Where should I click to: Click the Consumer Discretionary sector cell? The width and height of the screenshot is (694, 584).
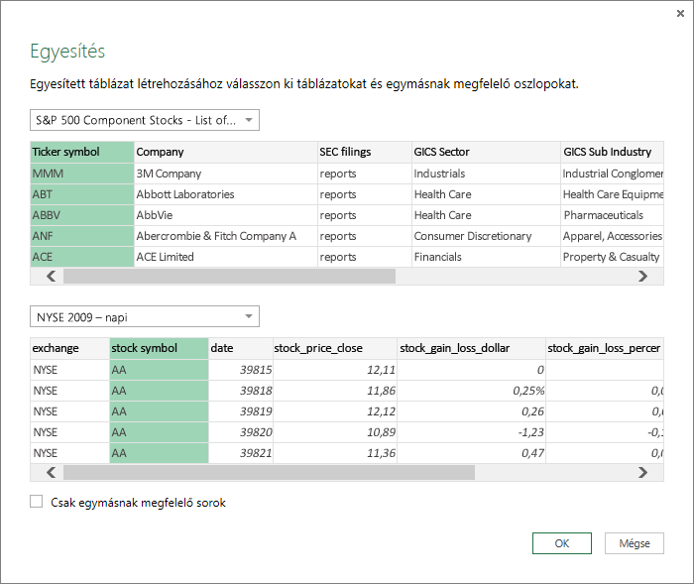click(486, 236)
